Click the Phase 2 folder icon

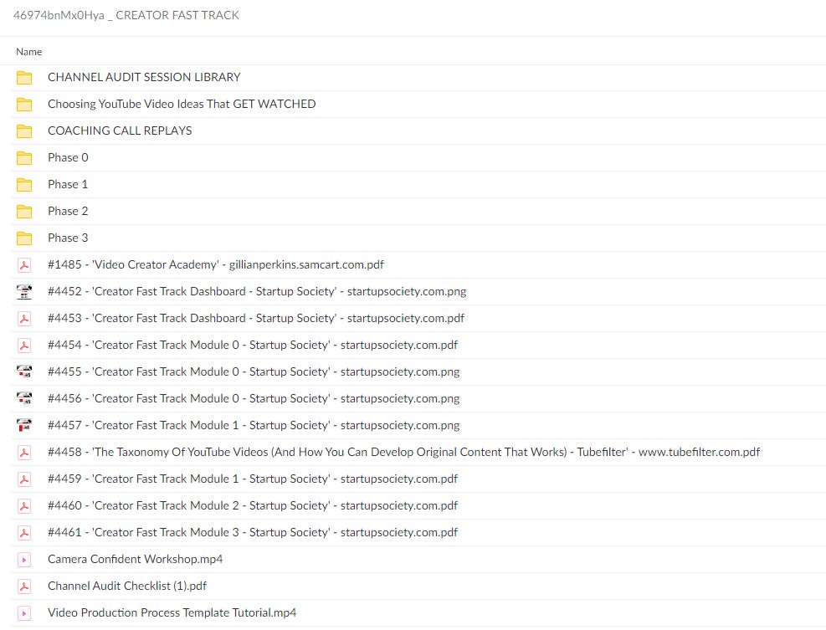(23, 211)
